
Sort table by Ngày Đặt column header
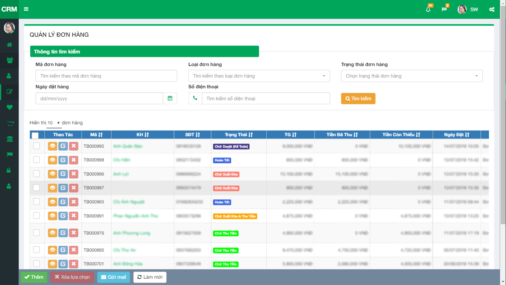coord(456,135)
